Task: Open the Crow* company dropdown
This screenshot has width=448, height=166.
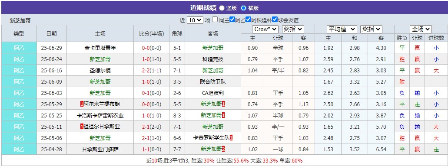Action: (265, 29)
